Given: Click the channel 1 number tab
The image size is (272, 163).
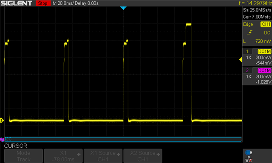Looking at the screenshot, I should pos(247,51).
